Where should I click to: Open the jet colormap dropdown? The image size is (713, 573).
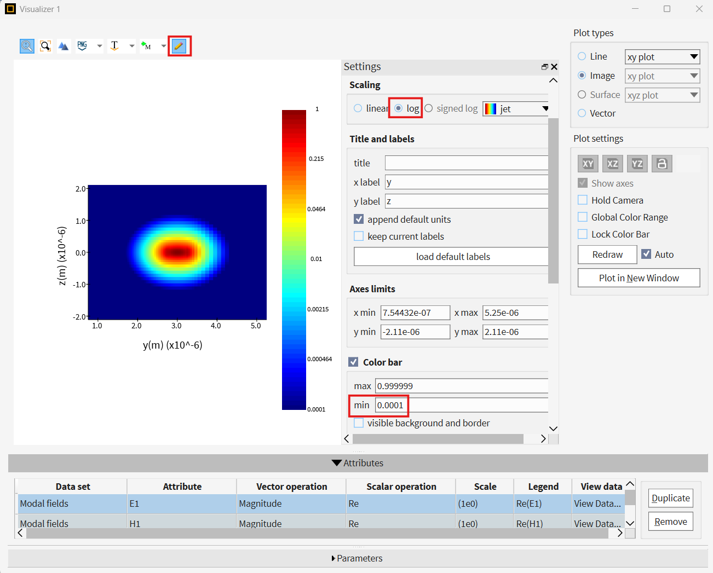coord(516,109)
